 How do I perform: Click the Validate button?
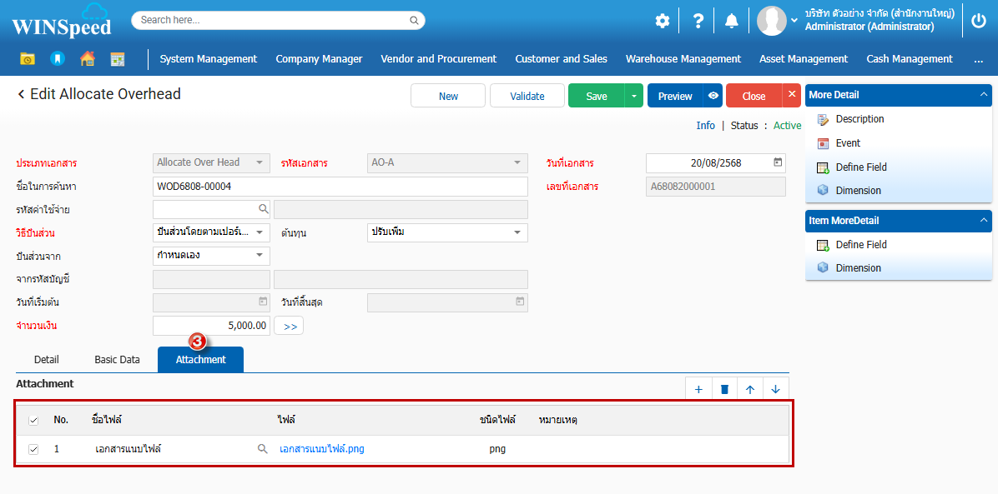coord(527,96)
